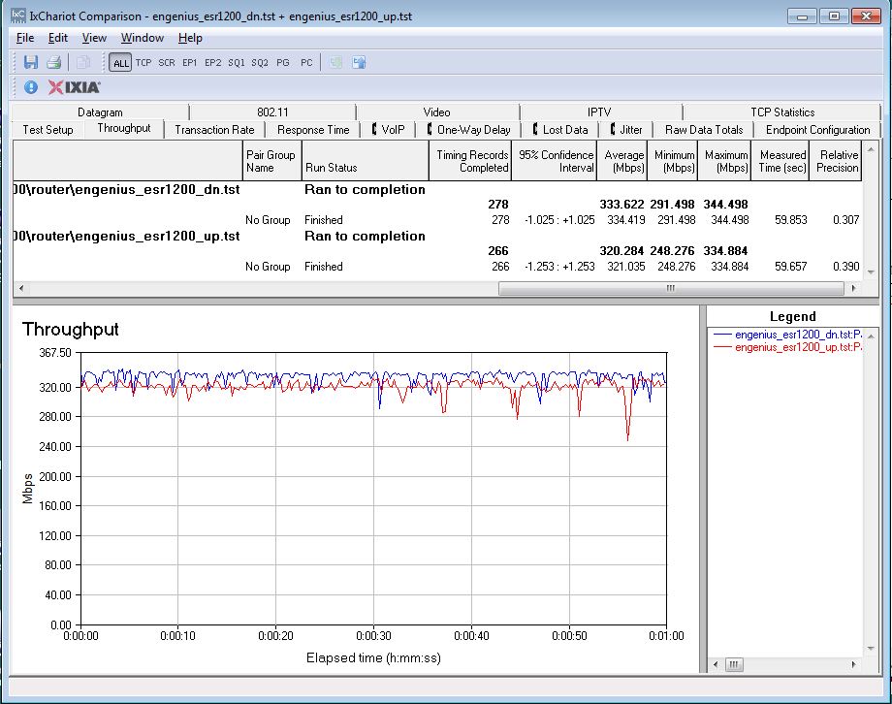Screen dimensions: 892x704
Task: Click the IXIA logo
Action: tap(74, 87)
